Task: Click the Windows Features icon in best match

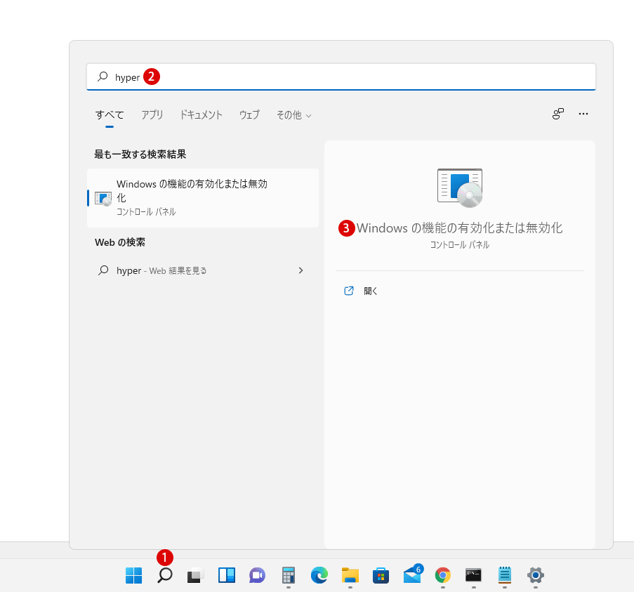Action: (x=103, y=198)
